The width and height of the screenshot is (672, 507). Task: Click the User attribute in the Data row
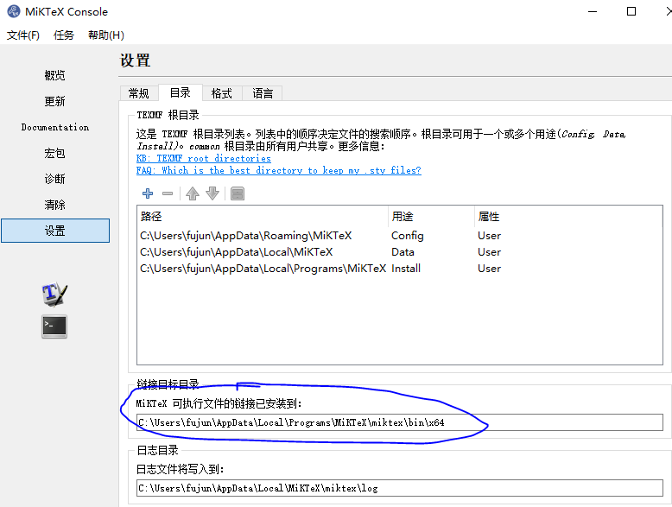(489, 252)
